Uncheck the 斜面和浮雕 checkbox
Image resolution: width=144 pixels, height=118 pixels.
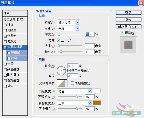5,47
